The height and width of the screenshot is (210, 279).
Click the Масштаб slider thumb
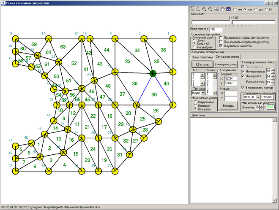(232, 22)
